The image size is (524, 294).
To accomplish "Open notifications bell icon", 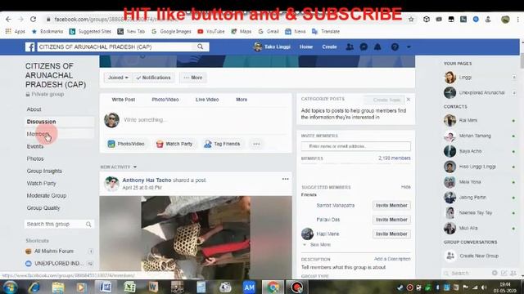I will pos(377,47).
